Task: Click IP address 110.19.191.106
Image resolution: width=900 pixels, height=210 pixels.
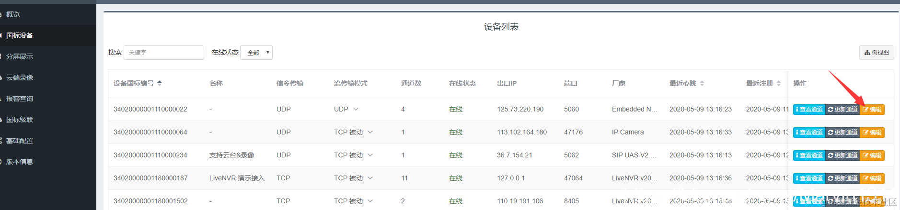Action: pyautogui.click(x=520, y=201)
